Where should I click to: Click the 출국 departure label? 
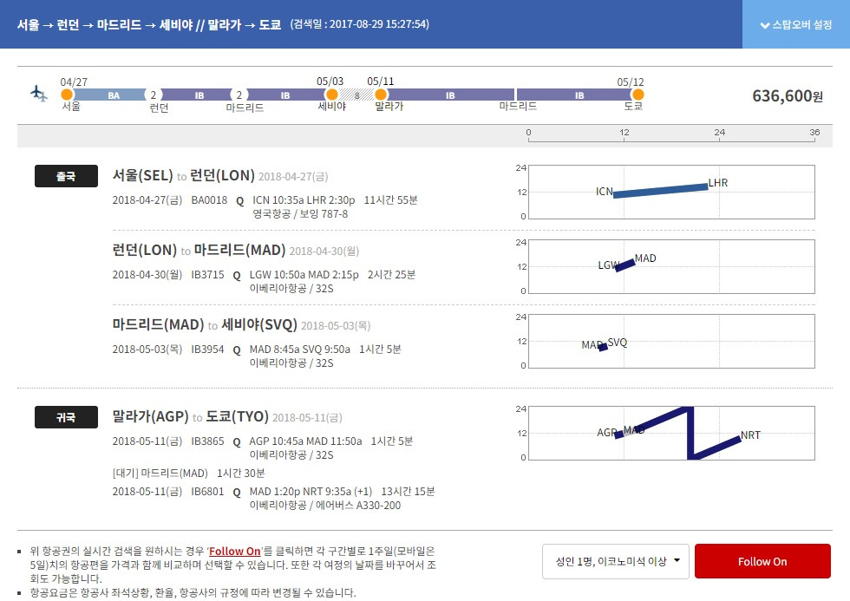click(66, 176)
